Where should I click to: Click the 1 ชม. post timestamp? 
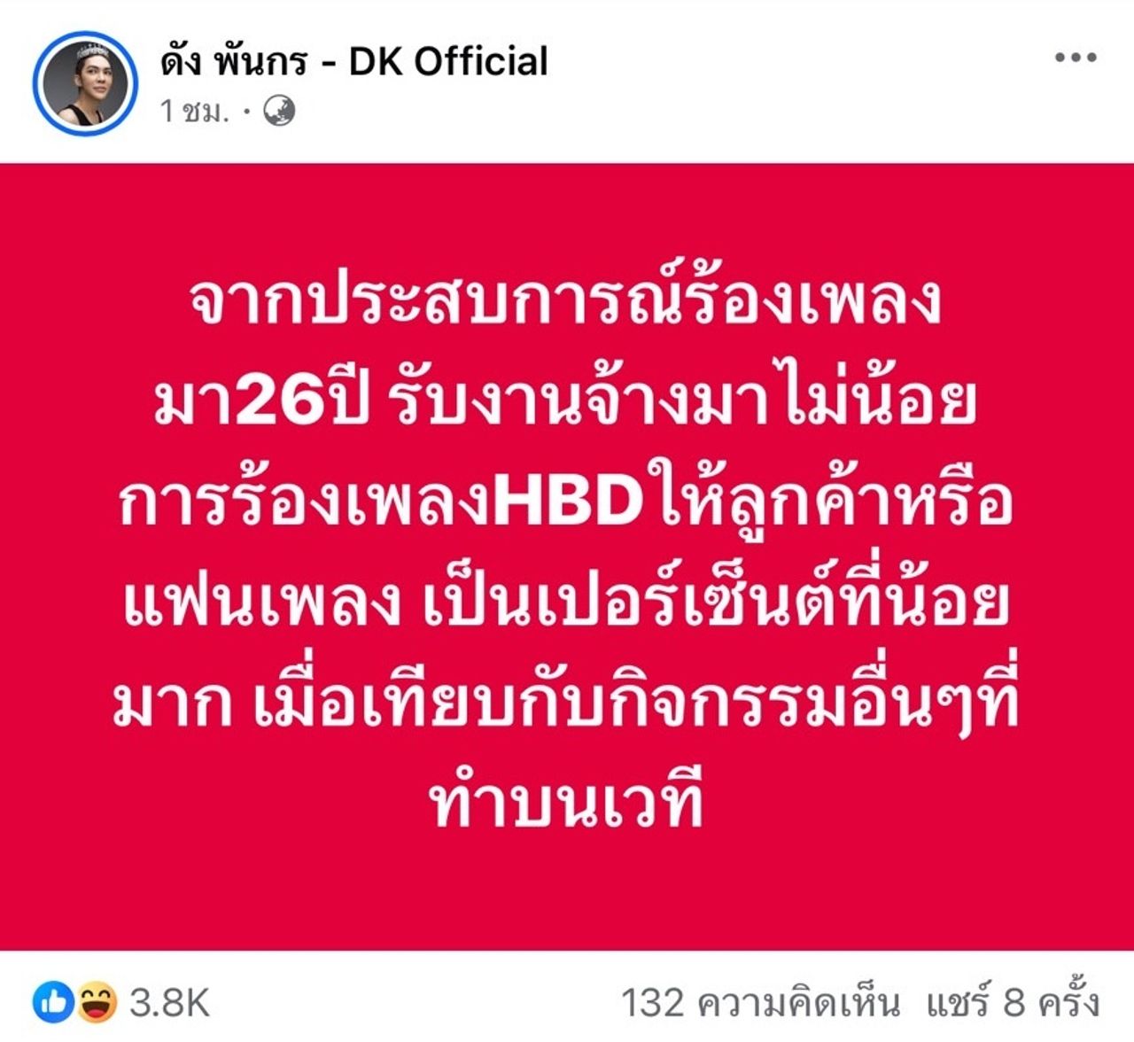[x=194, y=112]
